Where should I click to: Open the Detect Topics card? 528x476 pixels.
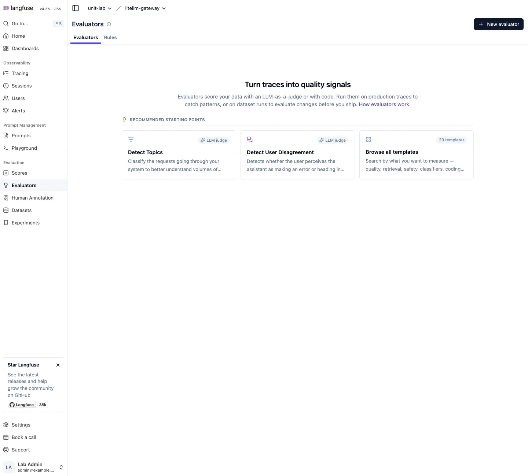[x=179, y=155]
